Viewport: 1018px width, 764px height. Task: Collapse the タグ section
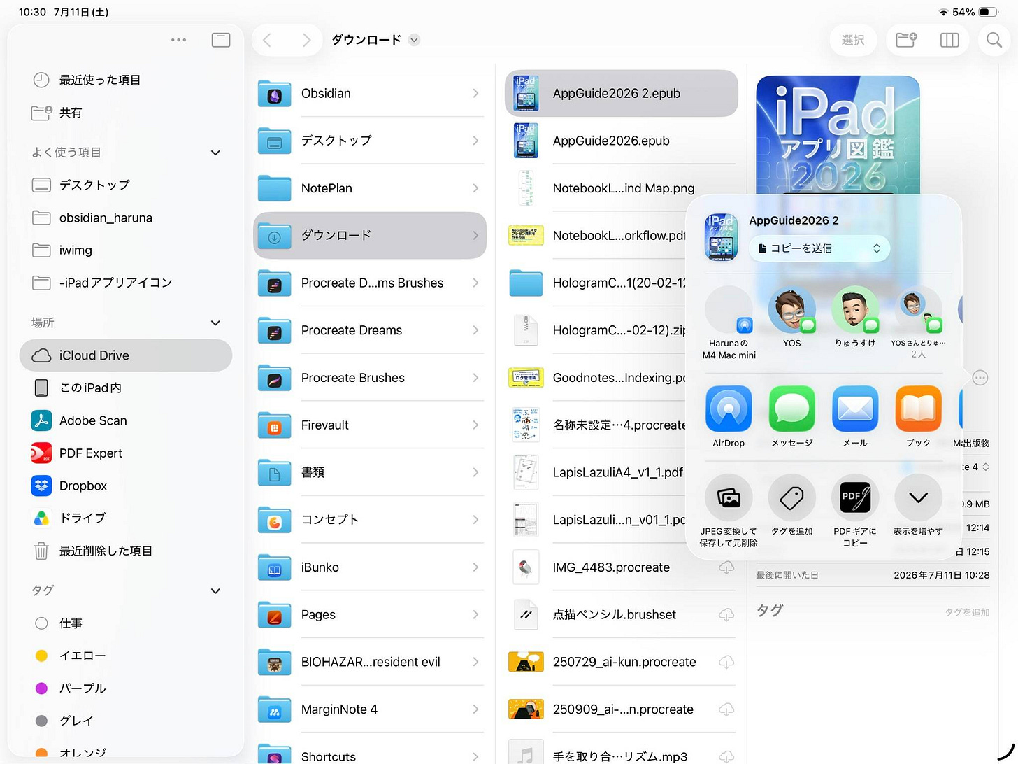215,590
